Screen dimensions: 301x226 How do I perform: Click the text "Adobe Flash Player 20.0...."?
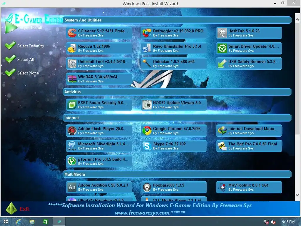coord(103,129)
